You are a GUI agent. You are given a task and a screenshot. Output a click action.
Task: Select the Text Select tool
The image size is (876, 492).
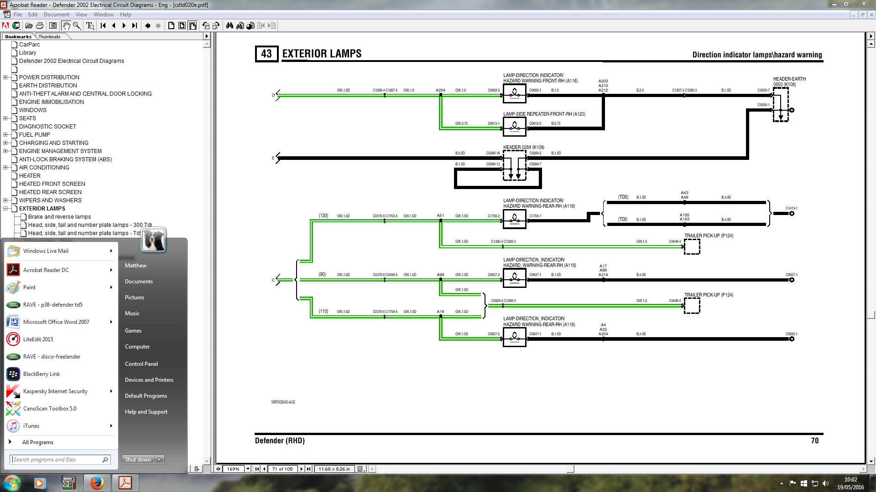tap(90, 26)
